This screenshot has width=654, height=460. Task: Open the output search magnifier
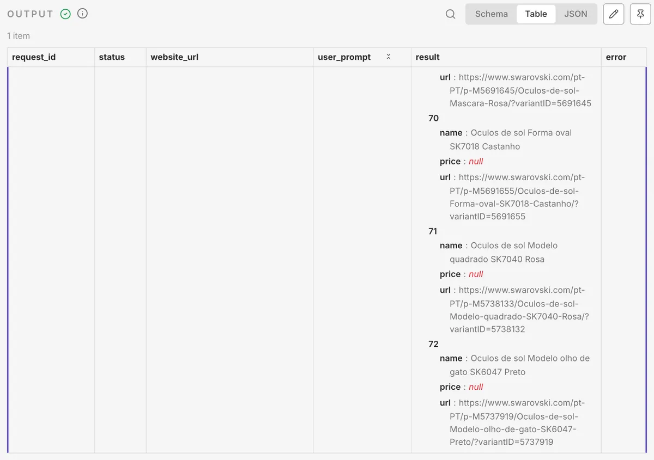tap(450, 14)
